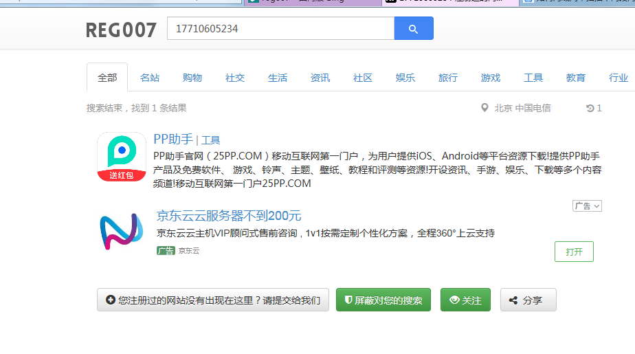Select the 教育 tab
This screenshot has height=354, width=635.
tap(575, 78)
